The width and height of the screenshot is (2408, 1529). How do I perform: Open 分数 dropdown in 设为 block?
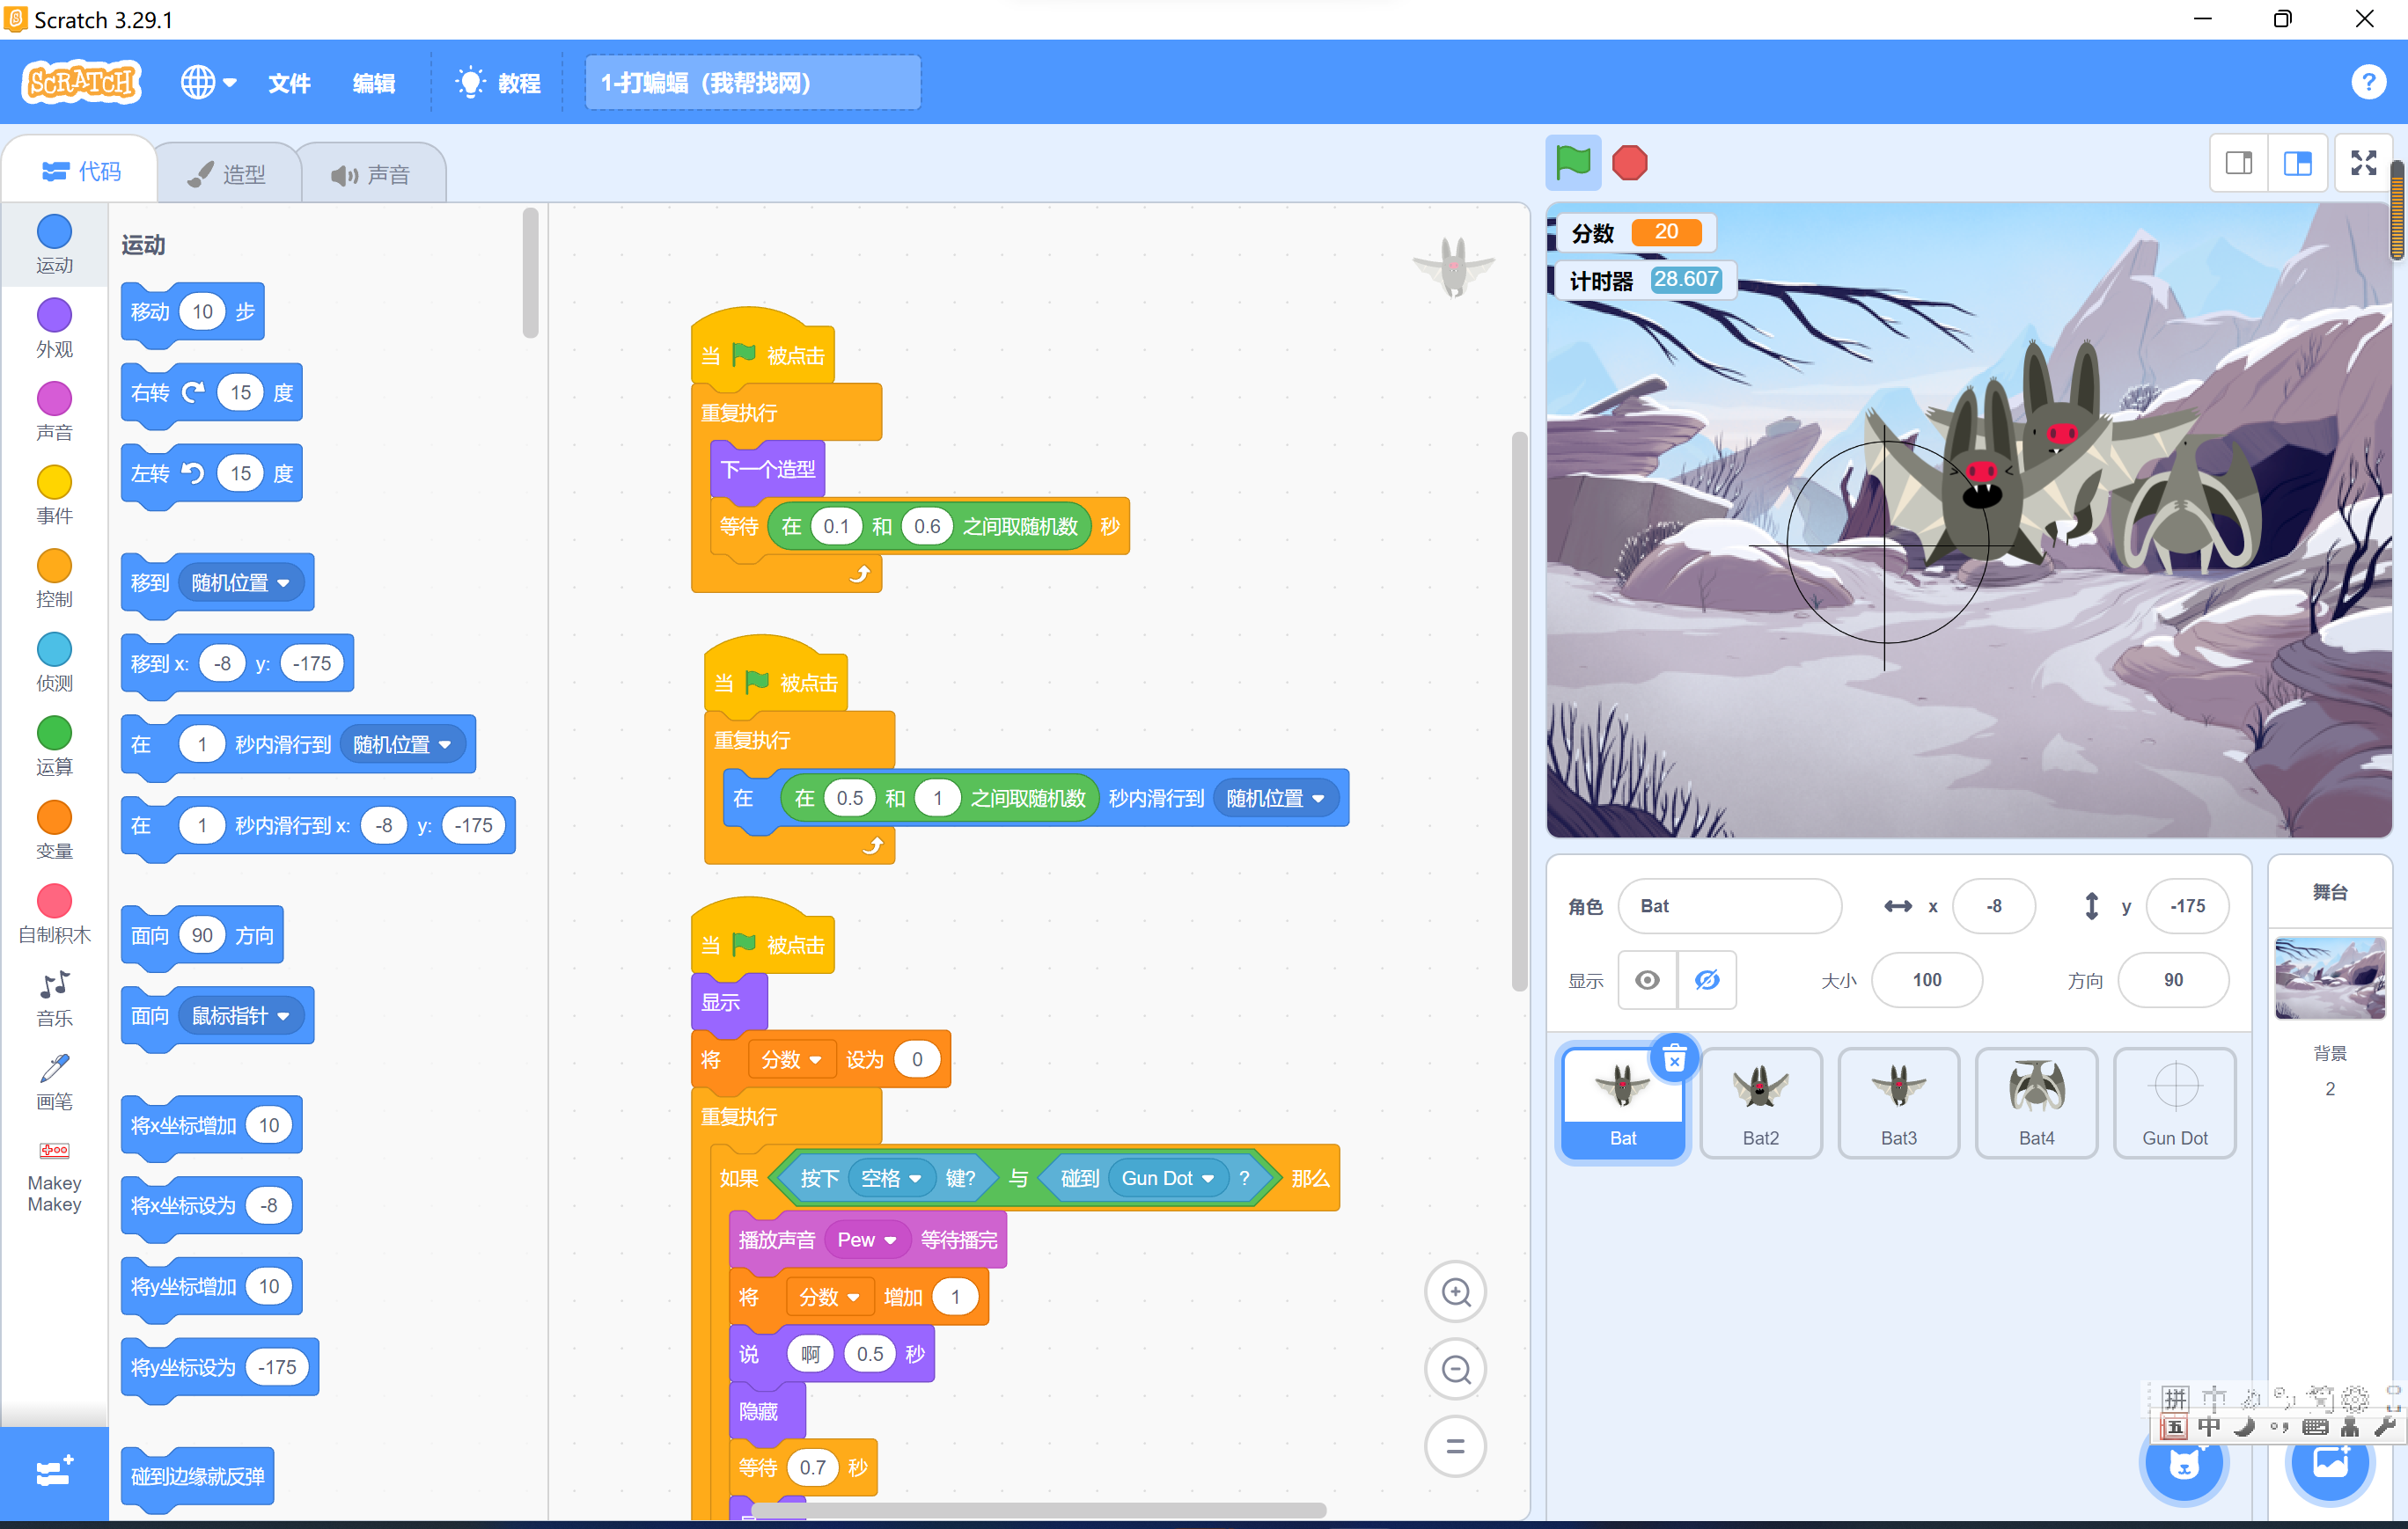(791, 1059)
